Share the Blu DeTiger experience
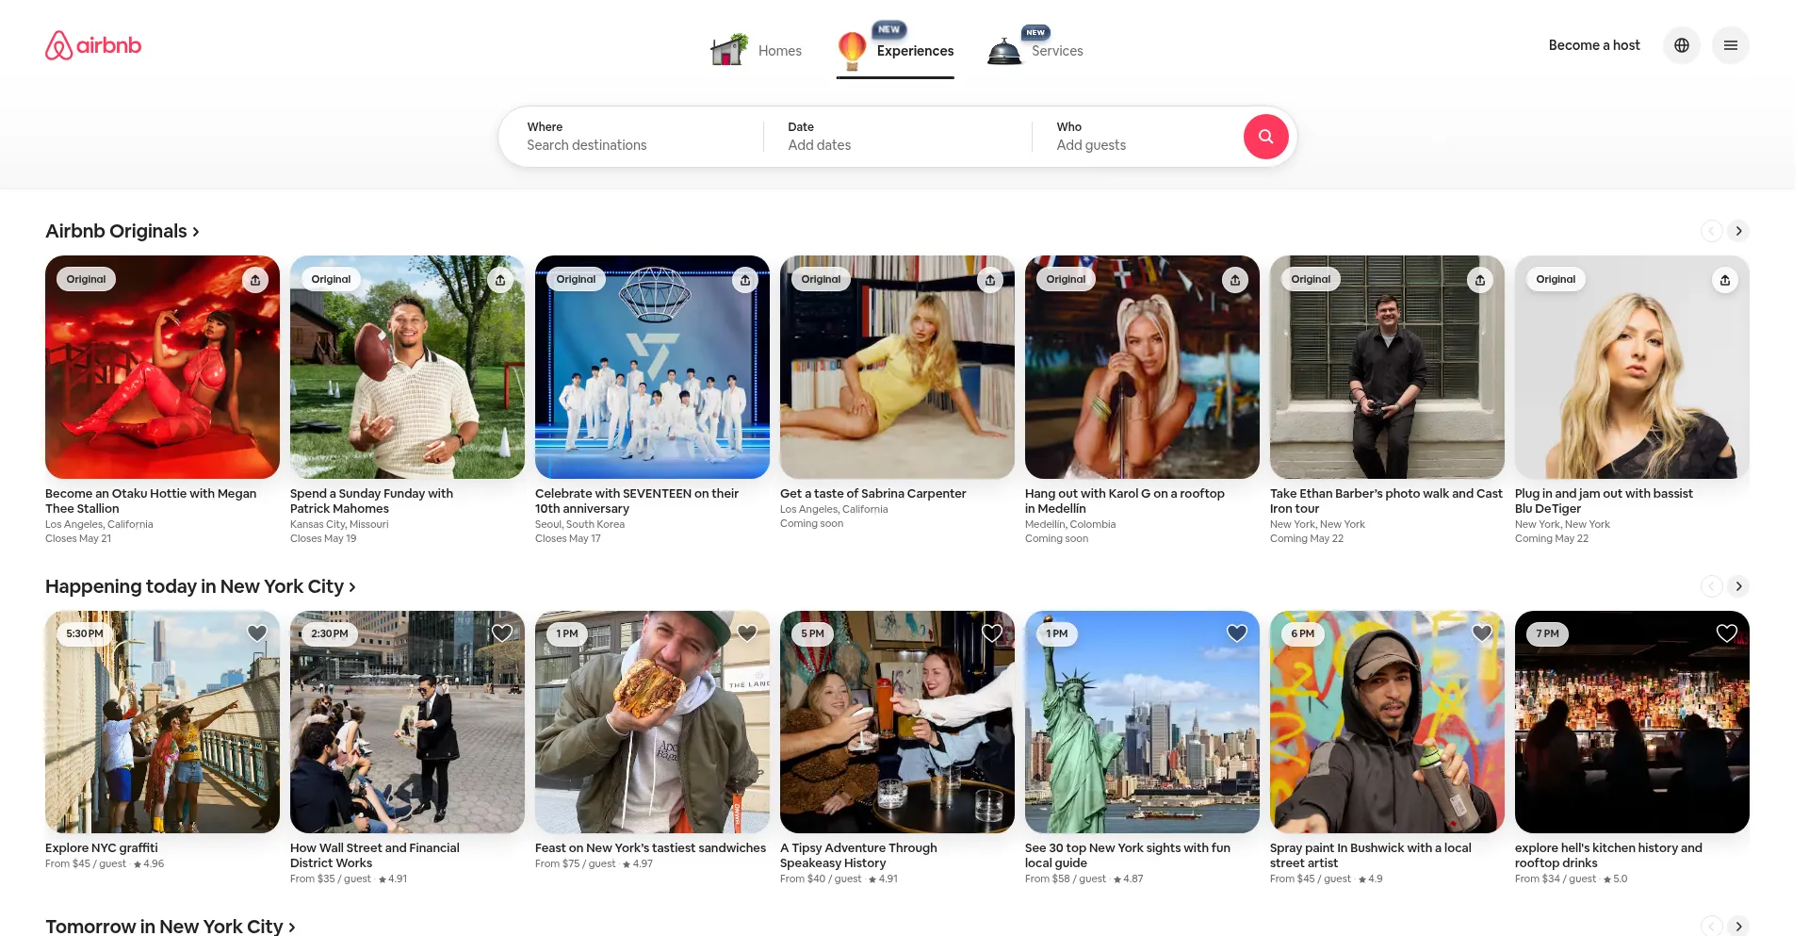The height and width of the screenshot is (936, 1809). point(1725,280)
